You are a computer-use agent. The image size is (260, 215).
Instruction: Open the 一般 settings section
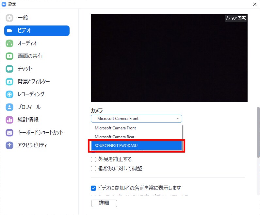[x=37, y=18]
